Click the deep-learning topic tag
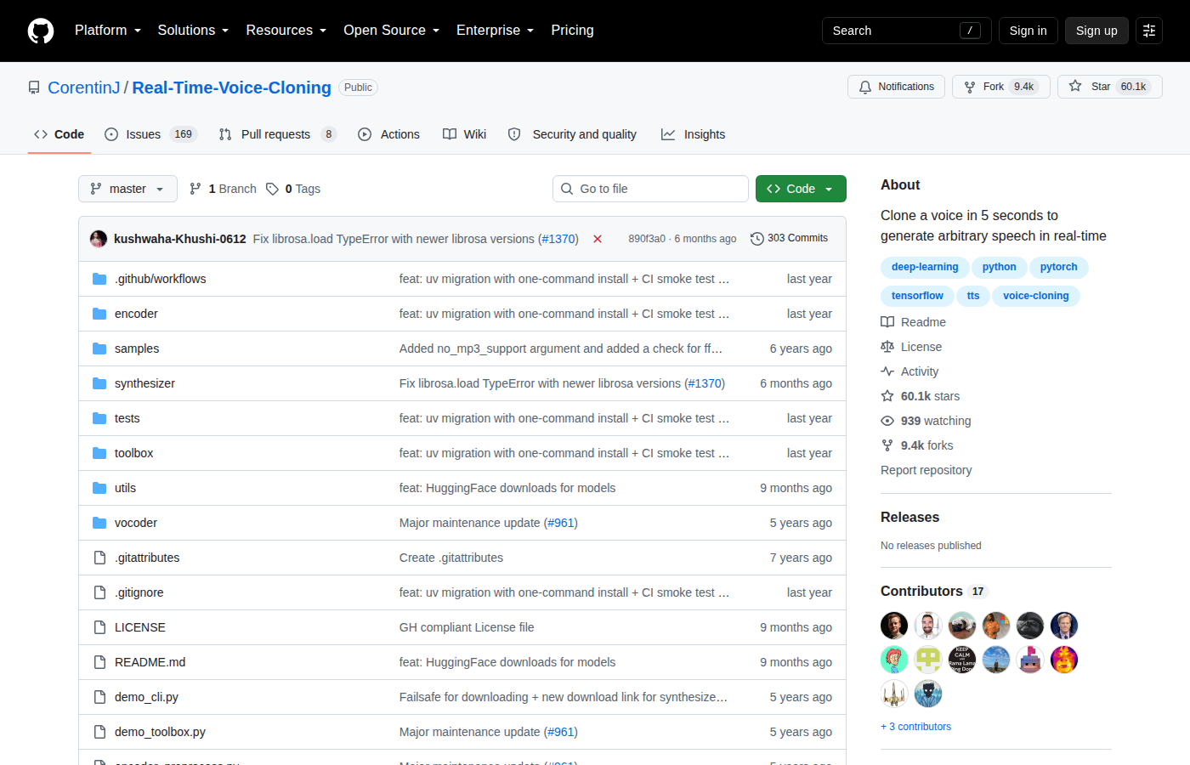This screenshot has height=765, width=1190. (x=925, y=267)
